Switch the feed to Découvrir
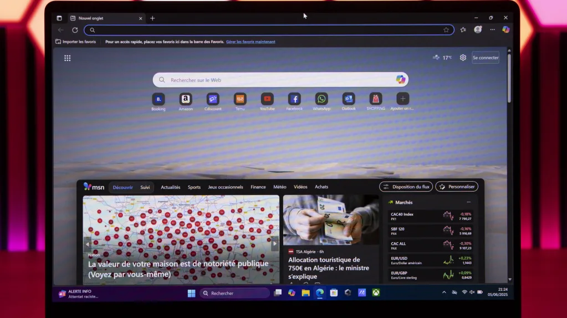 point(122,187)
